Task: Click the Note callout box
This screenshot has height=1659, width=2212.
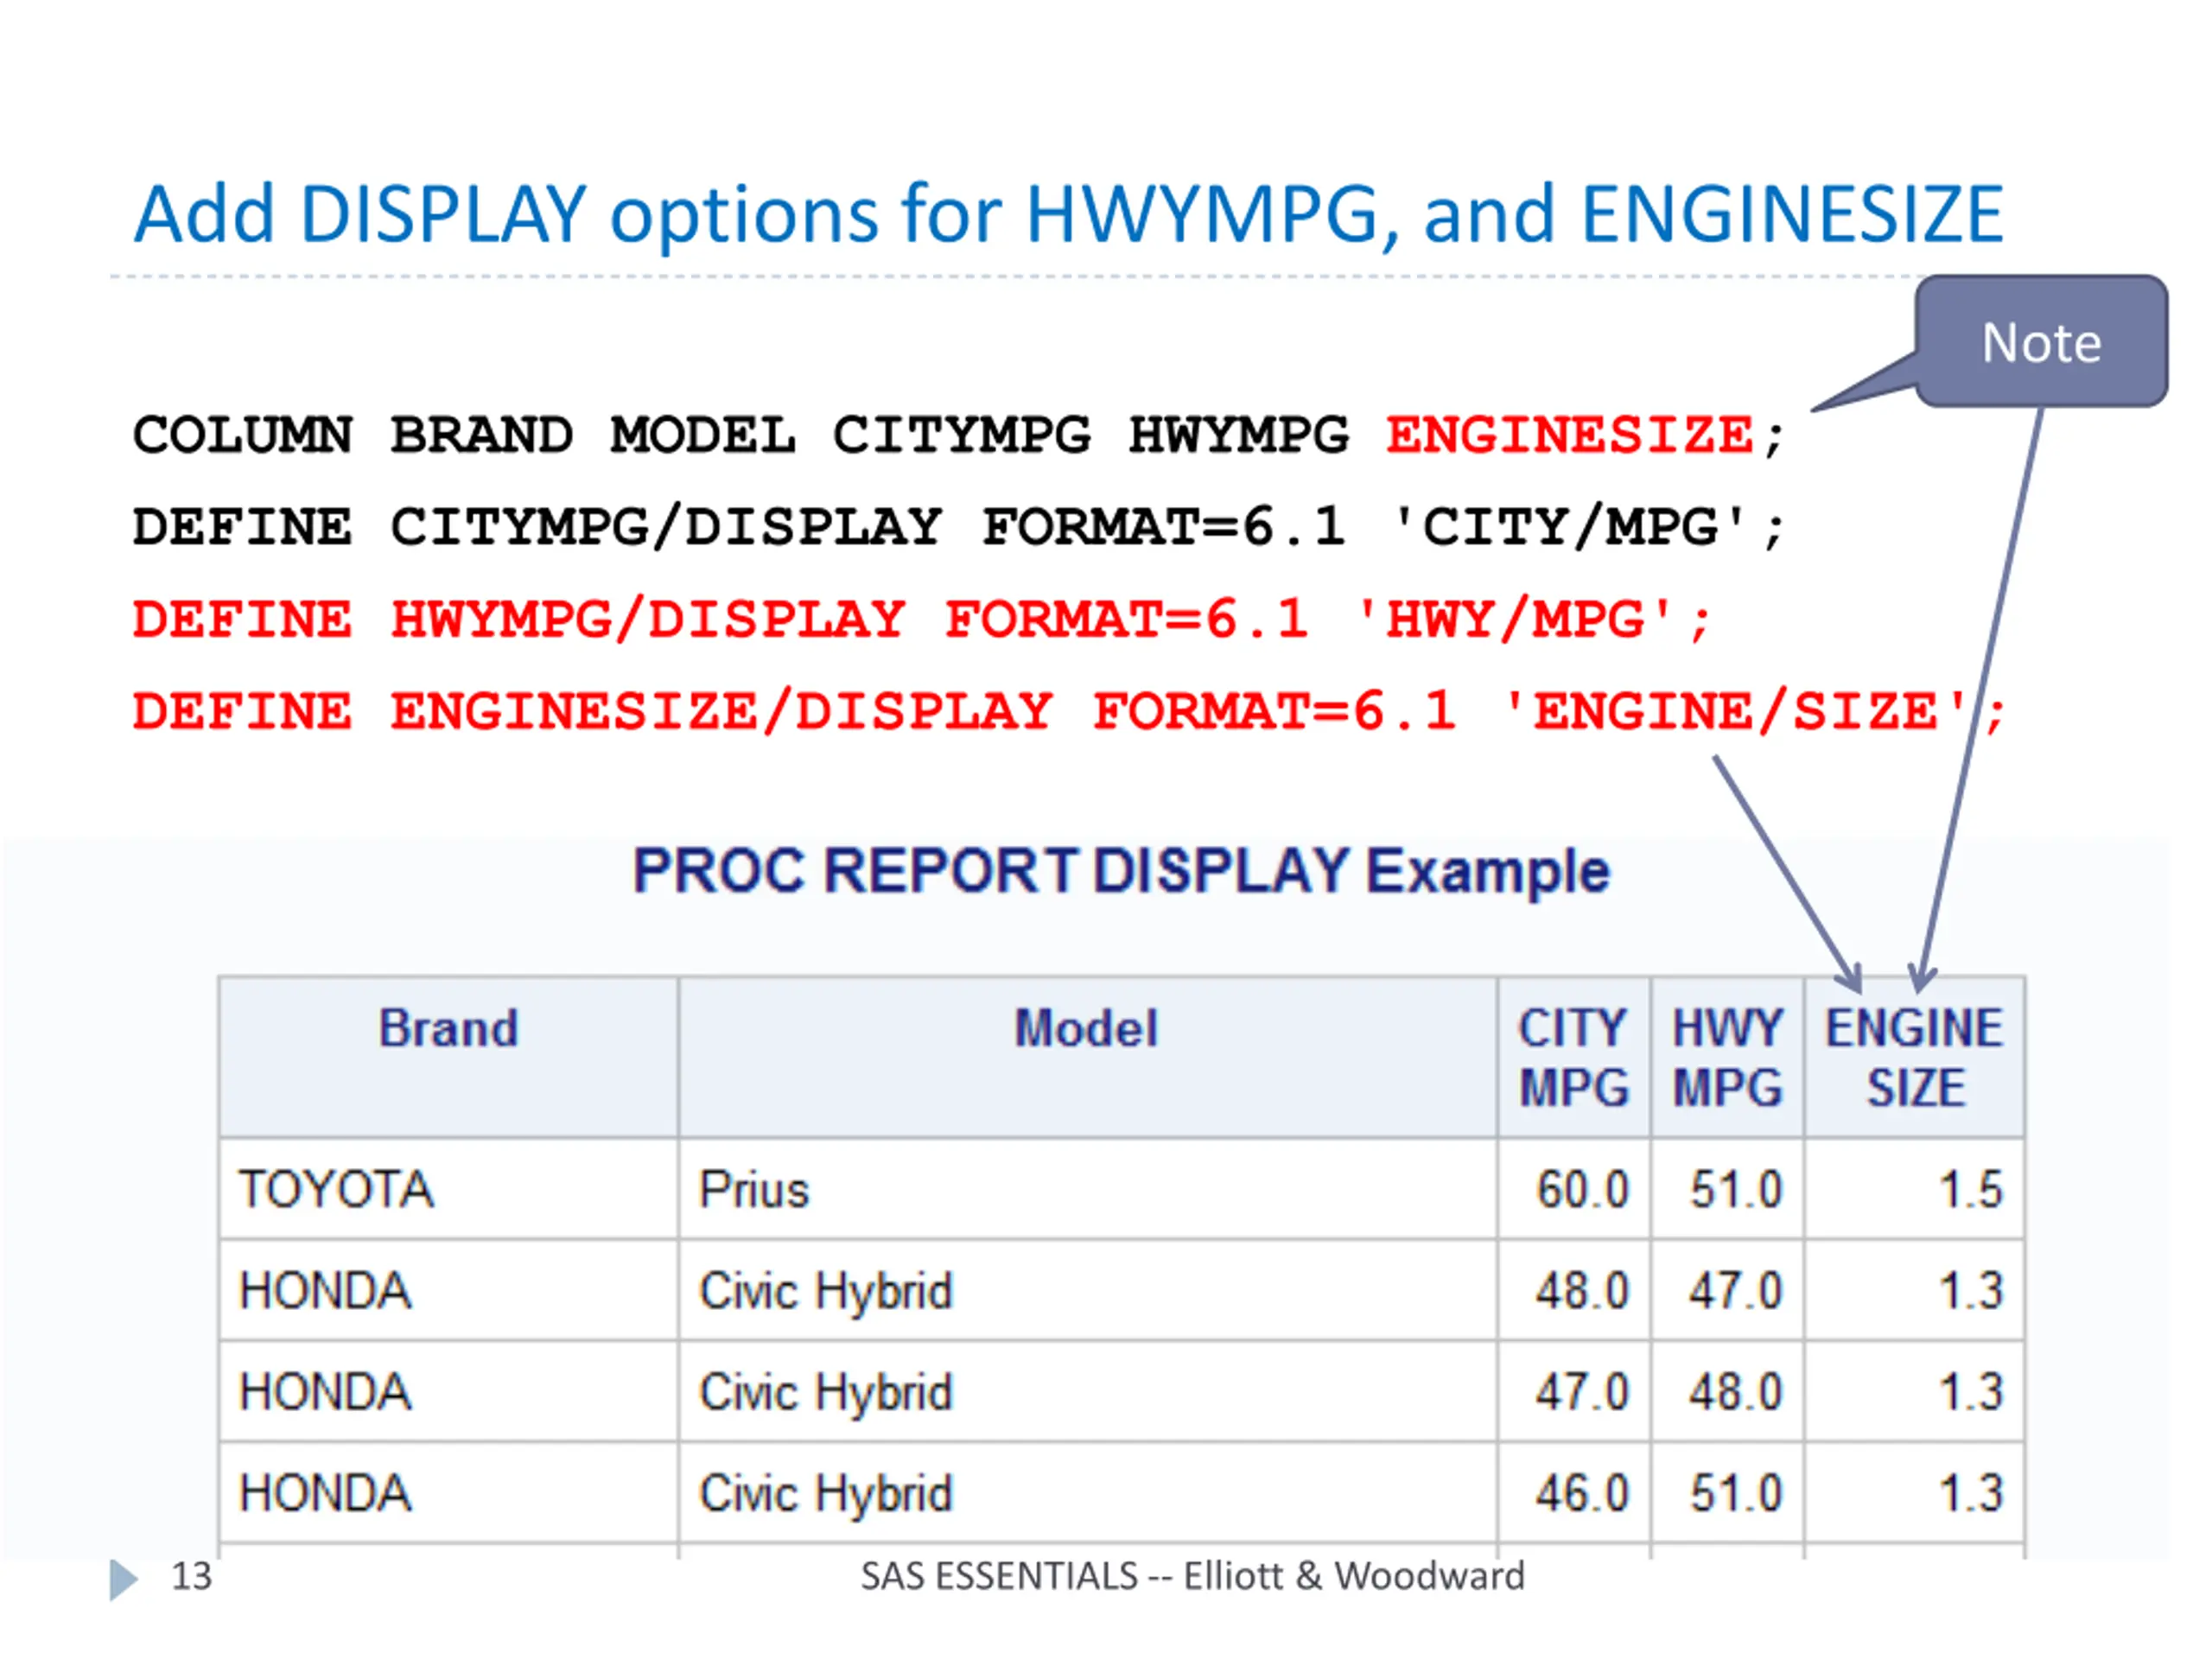Action: pos(2041,341)
